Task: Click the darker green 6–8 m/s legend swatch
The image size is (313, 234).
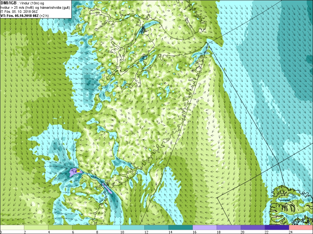Action: click(84, 227)
